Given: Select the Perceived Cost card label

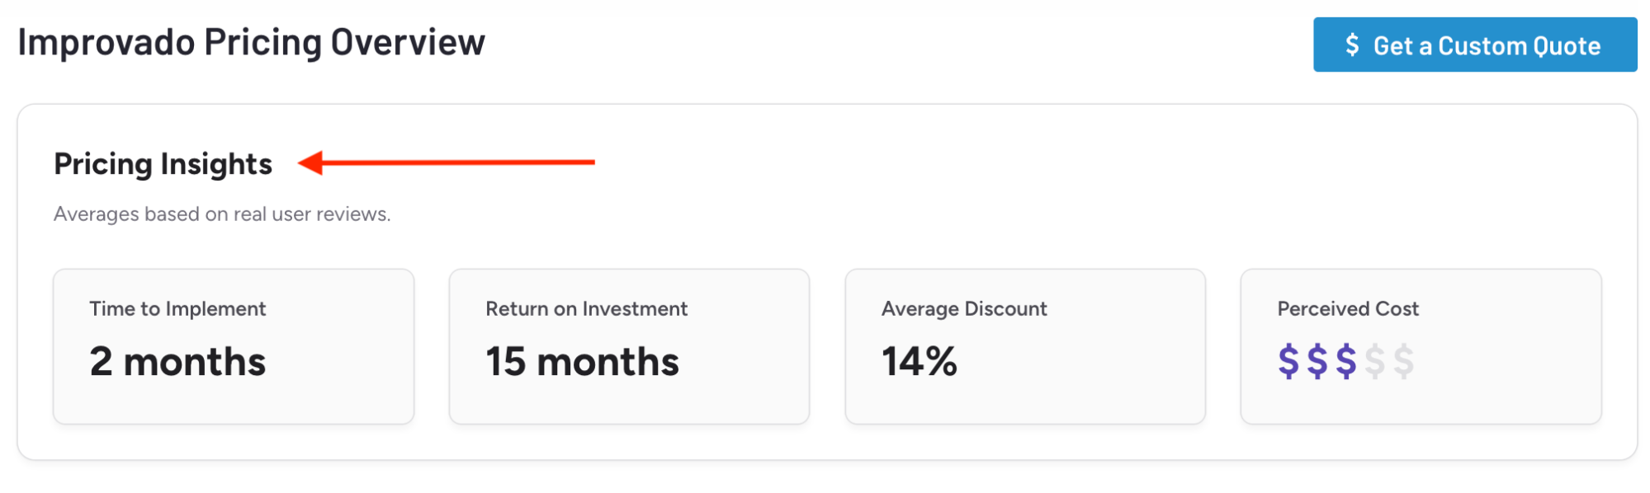Looking at the screenshot, I should (1347, 308).
